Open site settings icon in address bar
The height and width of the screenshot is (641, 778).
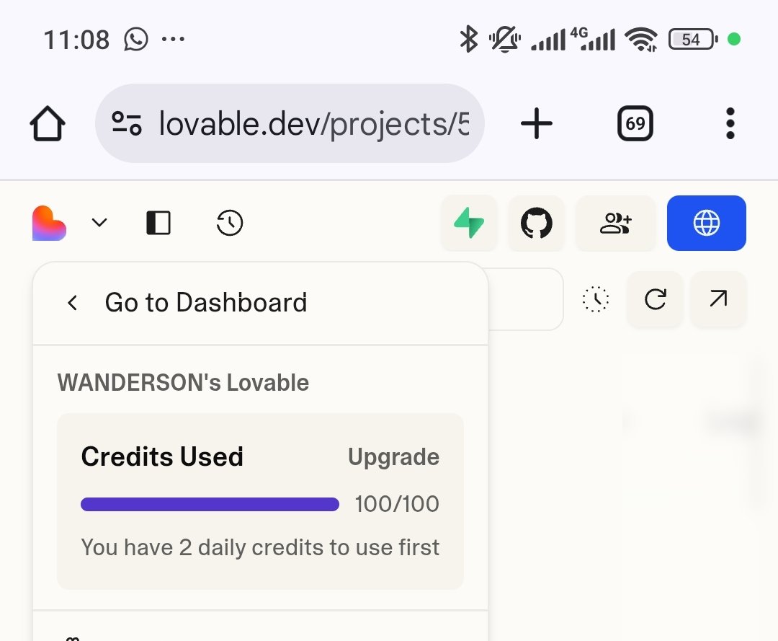click(x=127, y=123)
